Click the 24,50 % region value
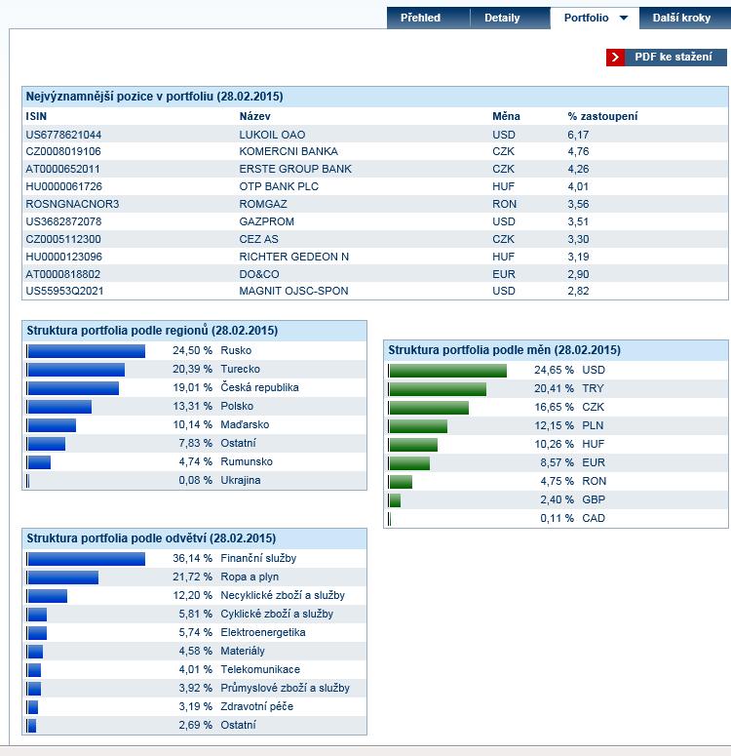Screen dimensions: 731x756 [192, 350]
